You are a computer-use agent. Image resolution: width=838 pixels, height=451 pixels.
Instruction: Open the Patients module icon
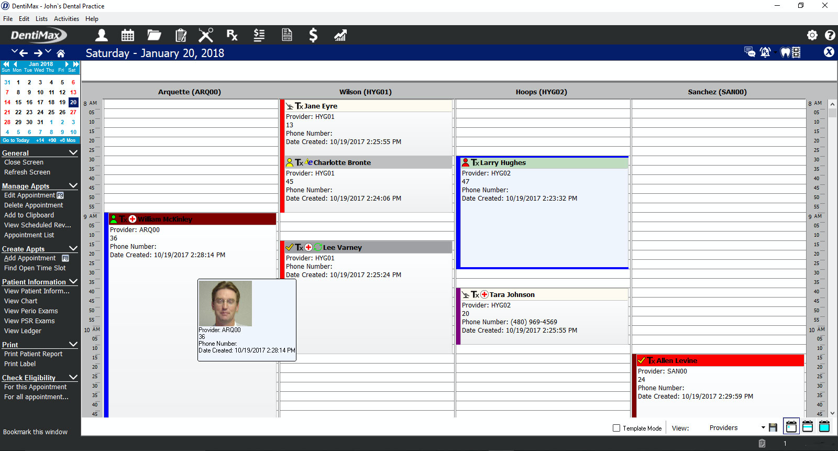pos(102,35)
